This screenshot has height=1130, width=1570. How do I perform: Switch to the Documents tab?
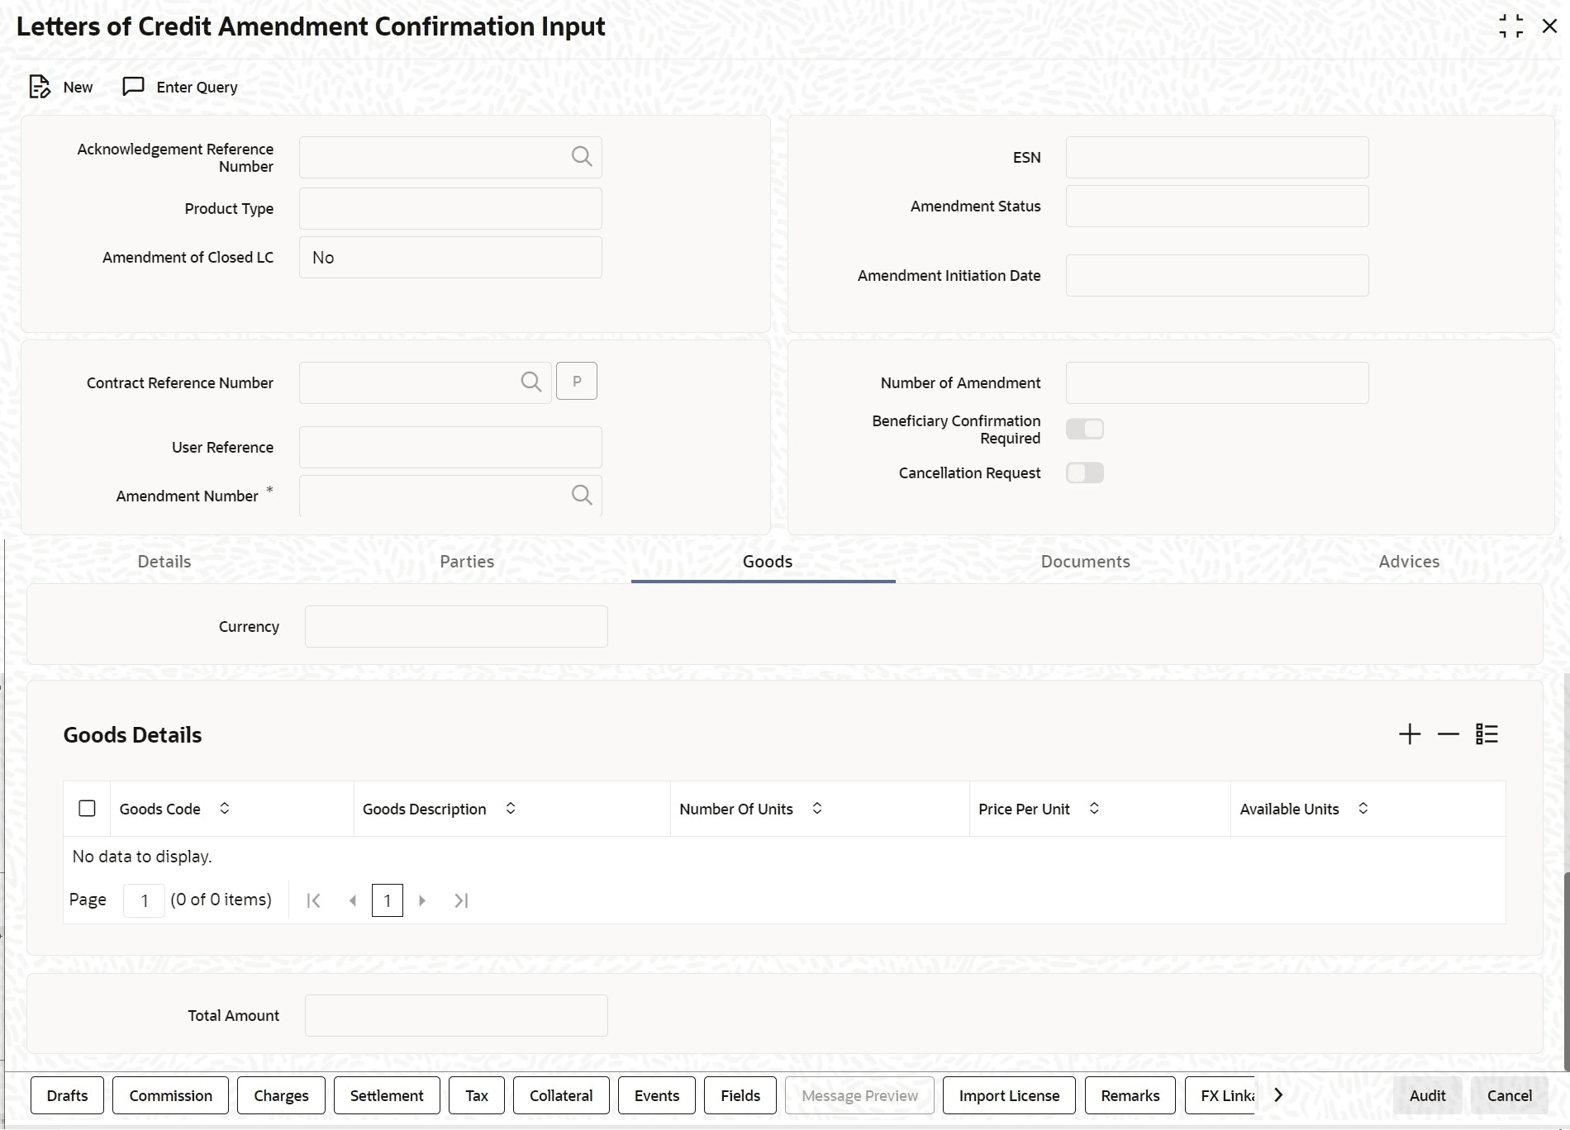pyautogui.click(x=1085, y=562)
